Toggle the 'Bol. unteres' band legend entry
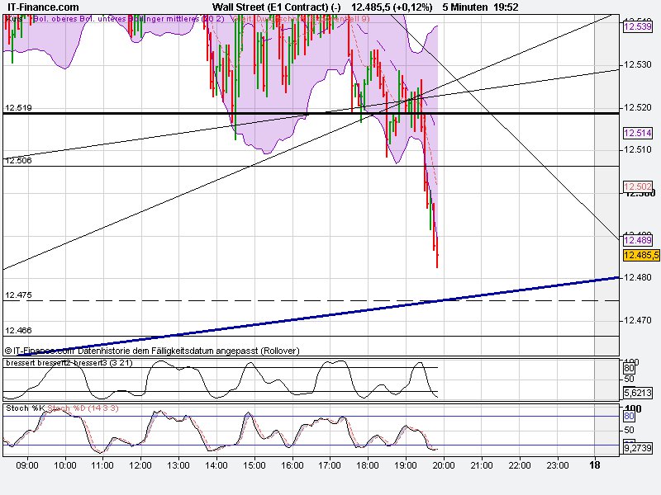661x495 pixels. (x=101, y=17)
